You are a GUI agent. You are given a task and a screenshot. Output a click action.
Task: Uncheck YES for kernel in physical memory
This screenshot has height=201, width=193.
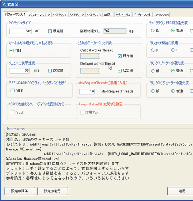pyautogui.click(x=11, y=50)
